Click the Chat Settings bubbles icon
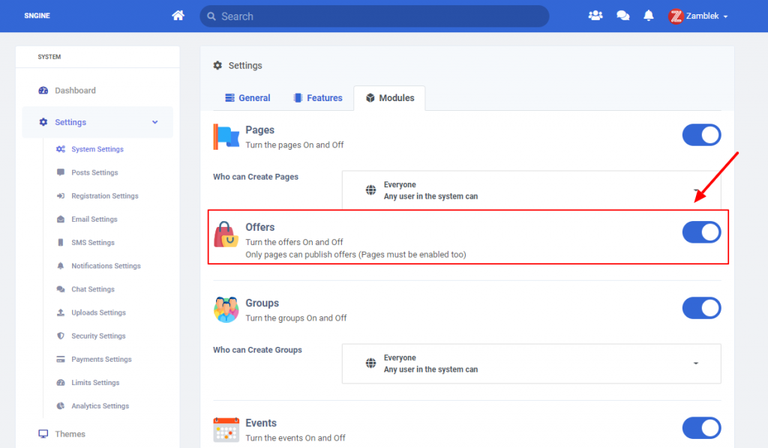 tap(60, 289)
